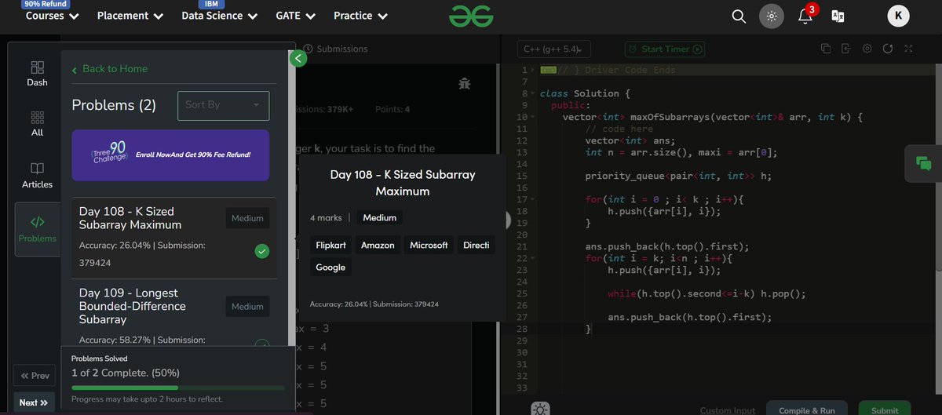This screenshot has width=942, height=415.
Task: Click the Flipkart company tag
Action: click(x=331, y=245)
